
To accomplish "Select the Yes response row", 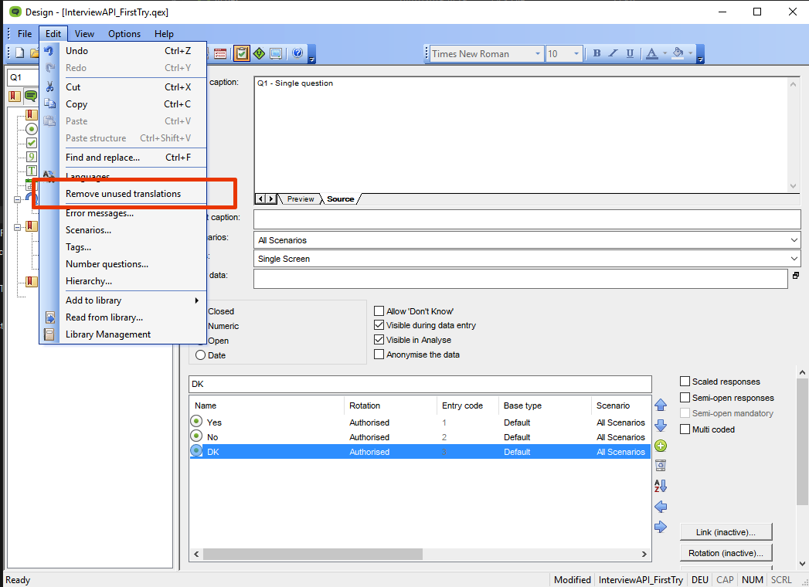I will click(420, 422).
